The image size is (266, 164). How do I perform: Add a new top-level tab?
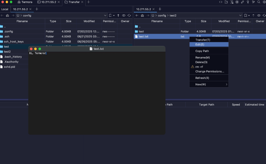click(x=88, y=2)
